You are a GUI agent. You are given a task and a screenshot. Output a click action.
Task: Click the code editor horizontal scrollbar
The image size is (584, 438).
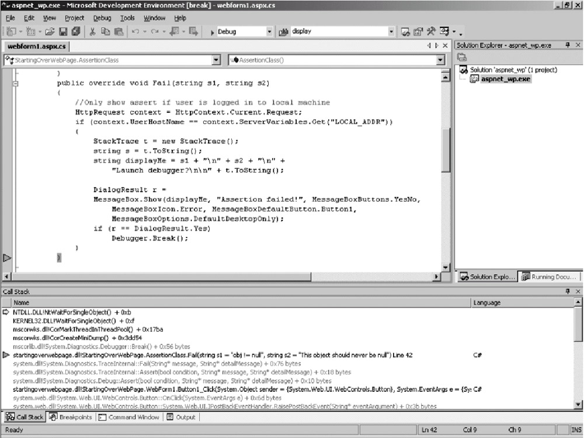(x=222, y=277)
